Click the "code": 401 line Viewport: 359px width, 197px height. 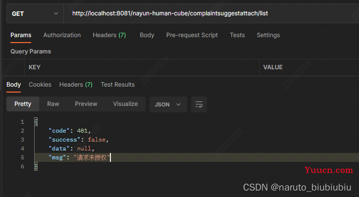click(x=70, y=131)
